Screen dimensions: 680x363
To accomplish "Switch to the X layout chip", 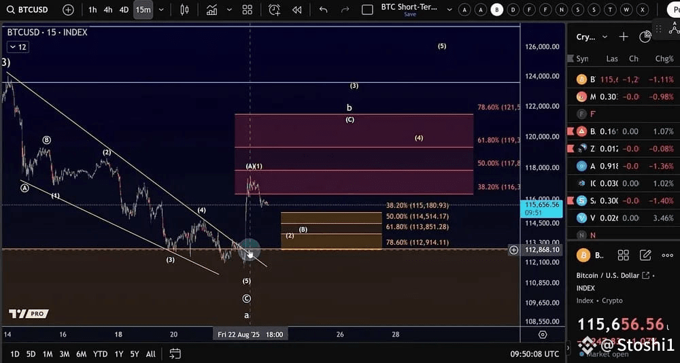I will point(643,10).
